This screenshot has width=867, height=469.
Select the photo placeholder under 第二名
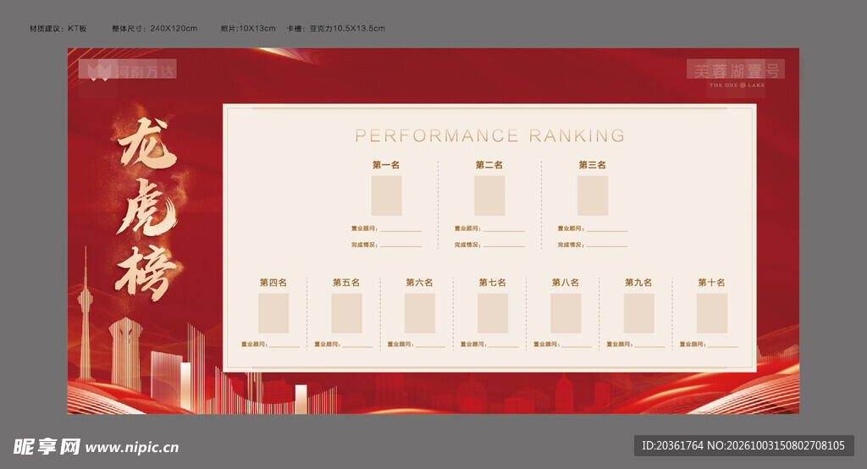click(489, 196)
